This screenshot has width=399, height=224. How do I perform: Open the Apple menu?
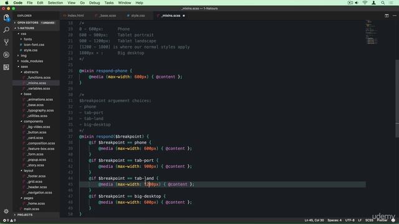7,2
